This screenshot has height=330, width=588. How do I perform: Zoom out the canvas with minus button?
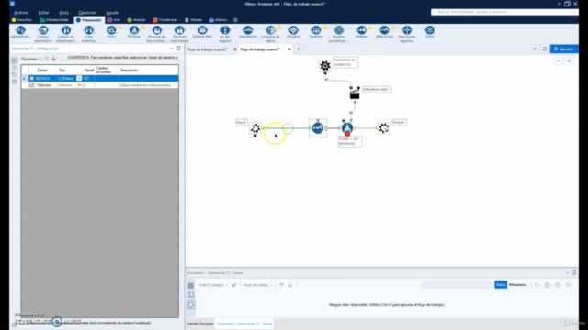559,61
